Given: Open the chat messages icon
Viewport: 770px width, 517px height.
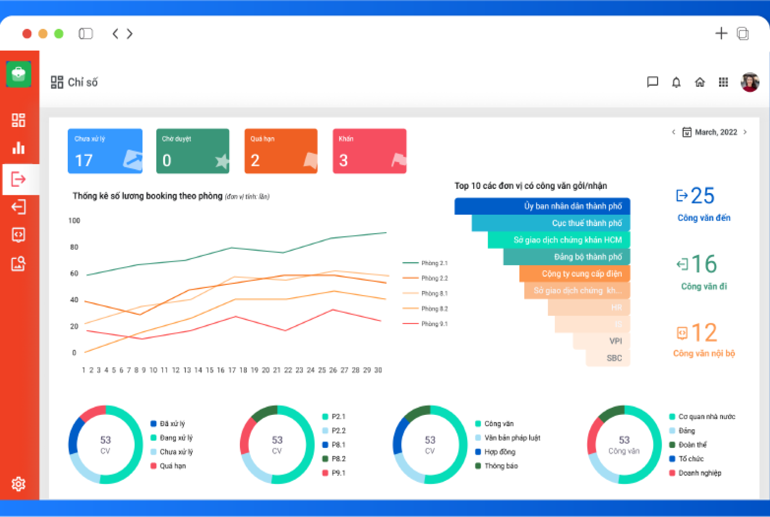Looking at the screenshot, I should click(x=652, y=82).
